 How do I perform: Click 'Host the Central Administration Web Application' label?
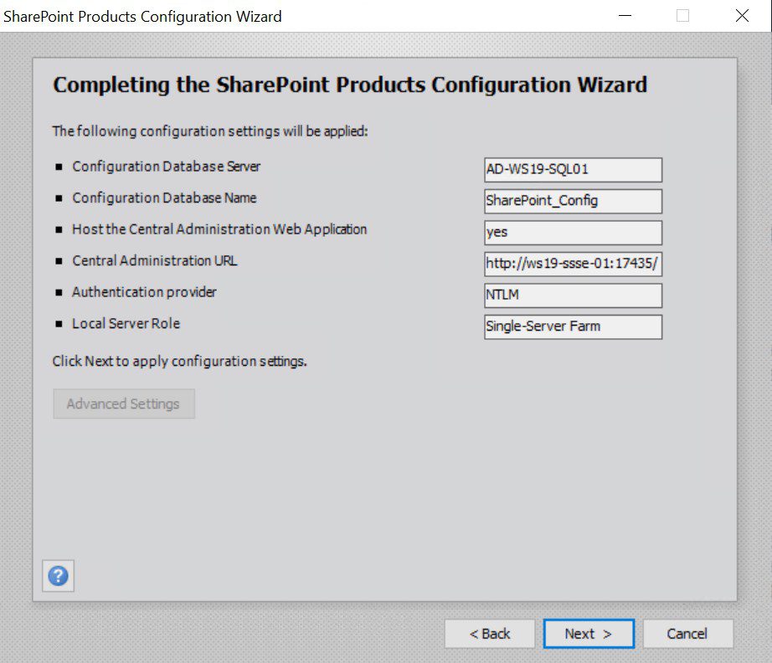(x=219, y=229)
